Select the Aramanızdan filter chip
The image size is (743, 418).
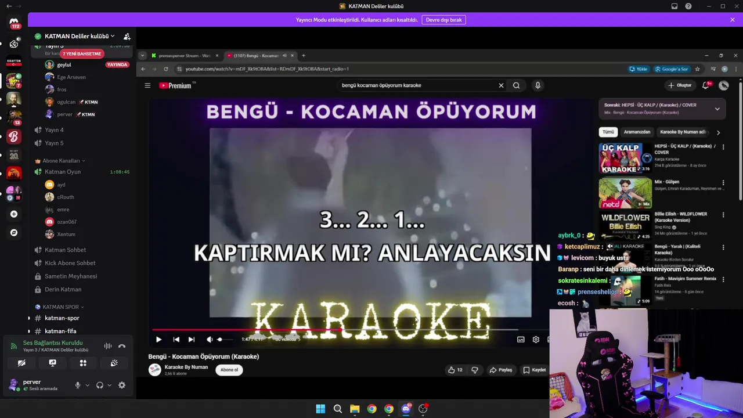(x=637, y=132)
